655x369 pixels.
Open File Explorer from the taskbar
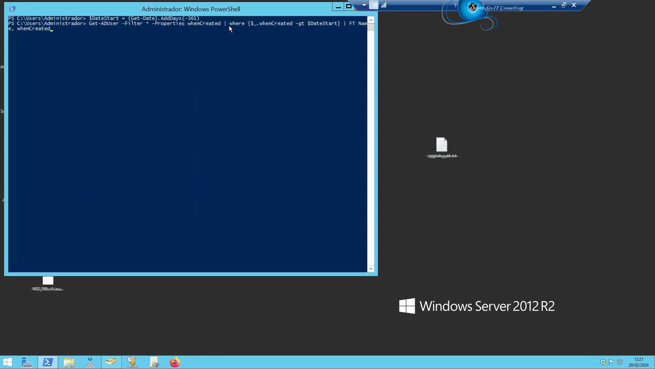(69, 362)
